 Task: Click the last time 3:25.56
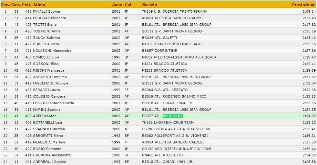click(309, 162)
